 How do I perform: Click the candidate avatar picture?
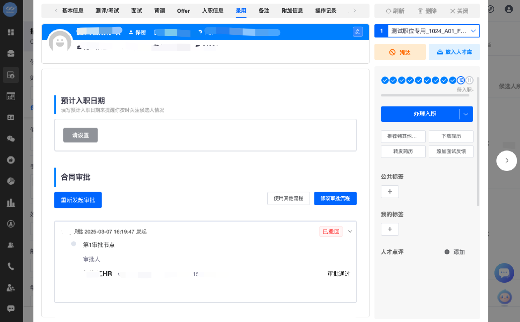click(60, 42)
